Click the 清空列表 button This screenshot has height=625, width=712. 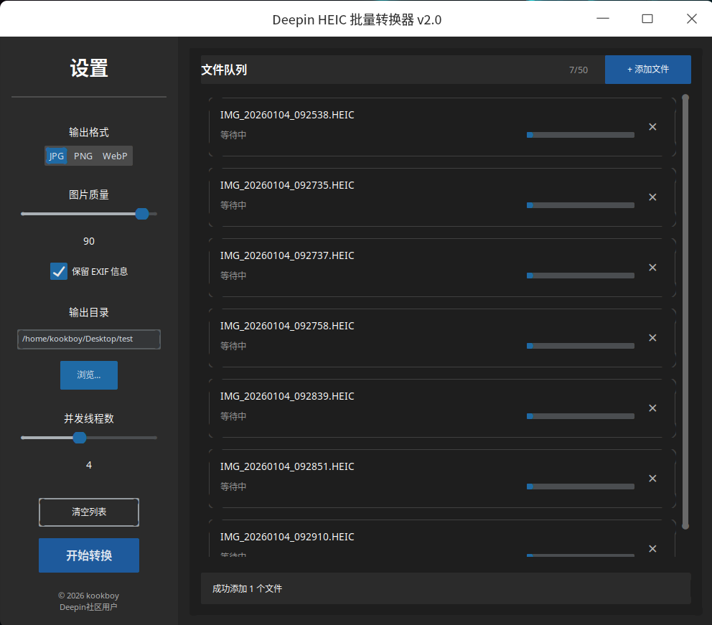tap(89, 512)
